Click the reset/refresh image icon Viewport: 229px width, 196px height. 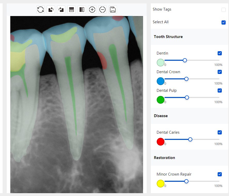pyautogui.click(x=41, y=10)
